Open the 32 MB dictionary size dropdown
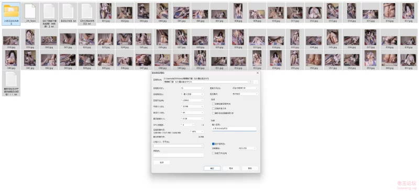 pos(192,106)
